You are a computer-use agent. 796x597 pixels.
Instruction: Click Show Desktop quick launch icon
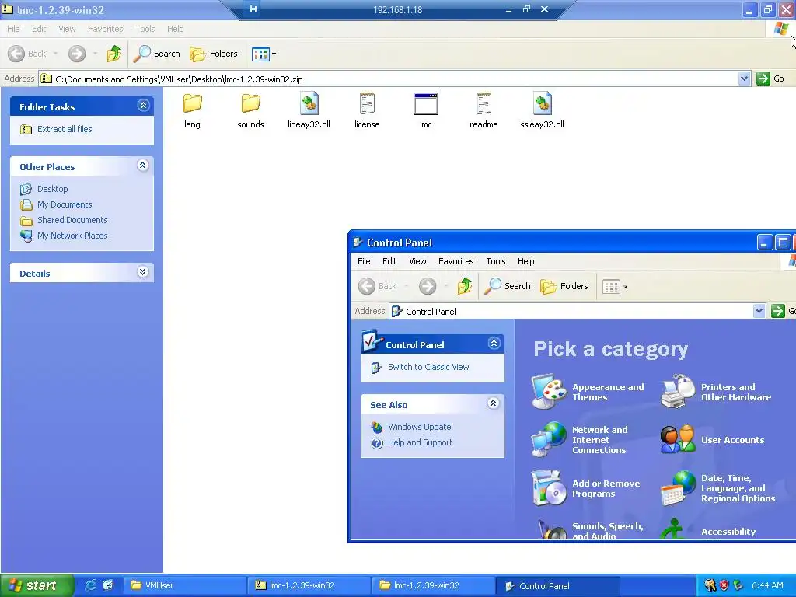click(x=108, y=585)
